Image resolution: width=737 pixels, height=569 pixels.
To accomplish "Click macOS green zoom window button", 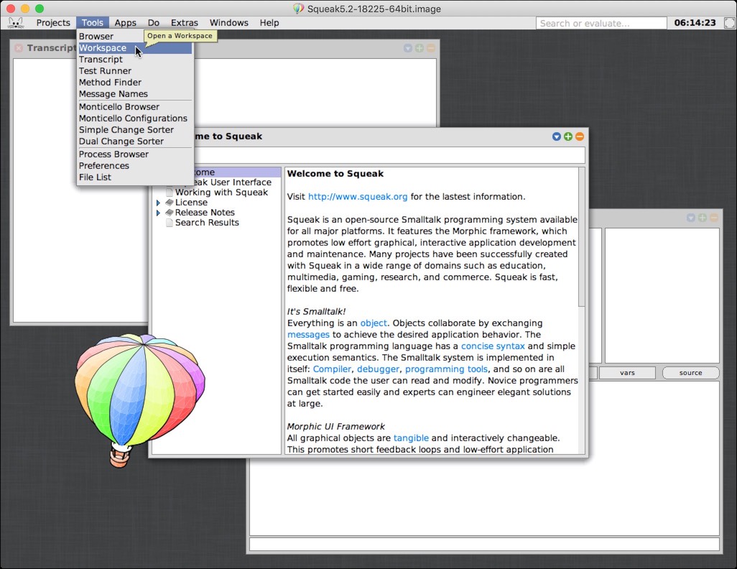I will 40,9.
